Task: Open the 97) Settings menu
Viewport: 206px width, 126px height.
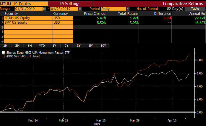Action: 70,4
